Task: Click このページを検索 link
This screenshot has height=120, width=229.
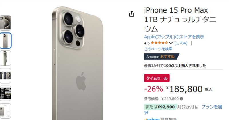Action: [x=158, y=49]
